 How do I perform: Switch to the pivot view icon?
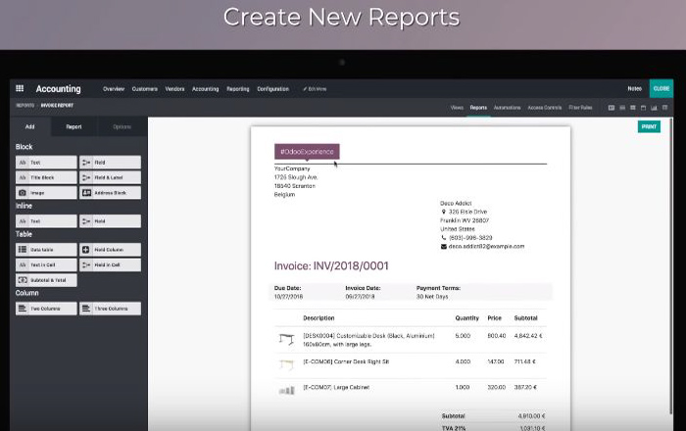pos(664,108)
